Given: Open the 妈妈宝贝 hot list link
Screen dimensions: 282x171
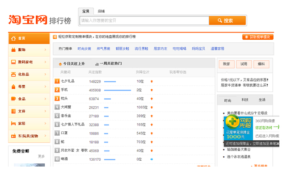Looking at the screenshot, I should pos(198,49).
